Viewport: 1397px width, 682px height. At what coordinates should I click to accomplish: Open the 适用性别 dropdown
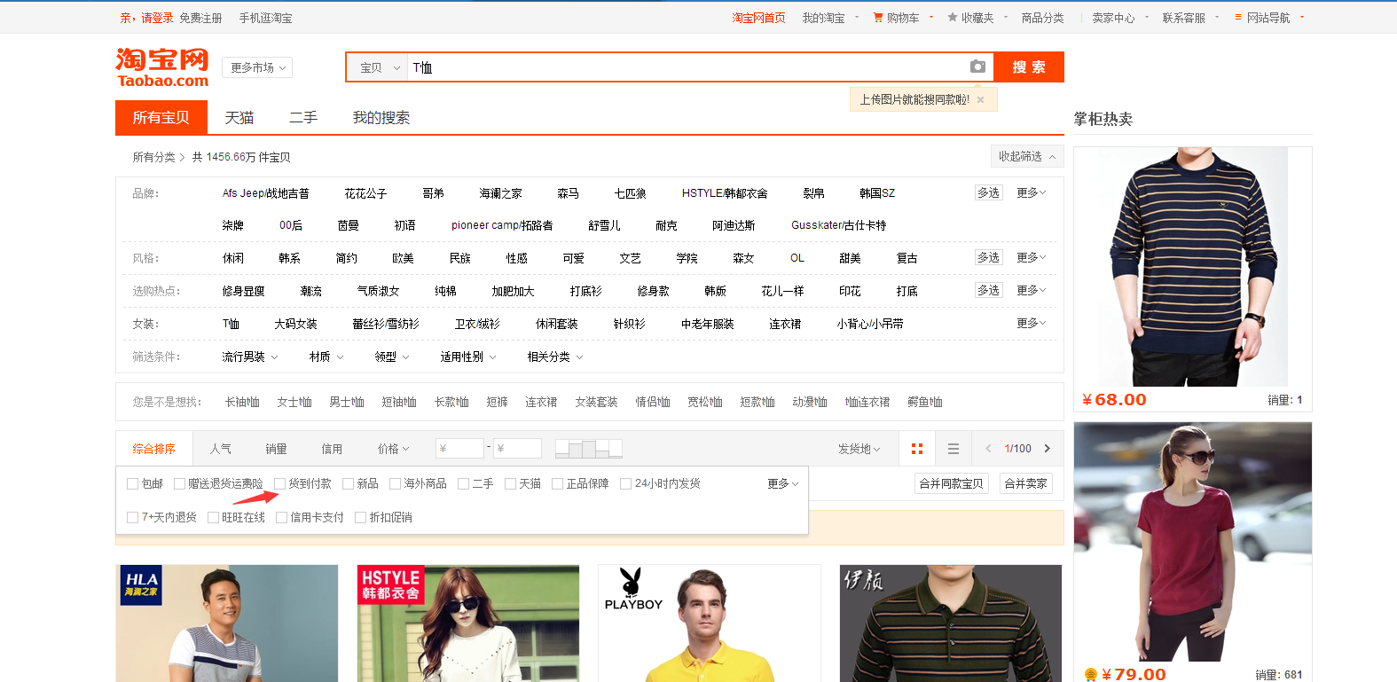[x=468, y=357]
